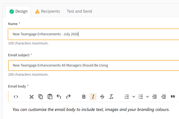Open the source code view icon
Viewport: 179px width, 119px height.
click(x=16, y=97)
